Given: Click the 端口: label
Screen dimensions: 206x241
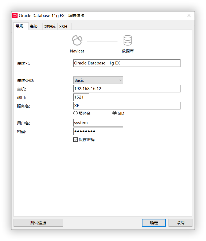Looking at the screenshot, I should 22,98.
